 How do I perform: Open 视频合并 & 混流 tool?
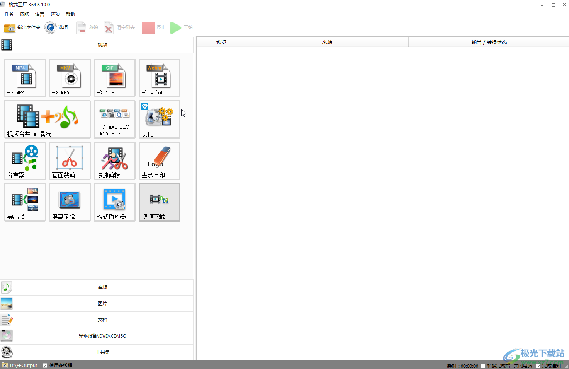coord(47,120)
